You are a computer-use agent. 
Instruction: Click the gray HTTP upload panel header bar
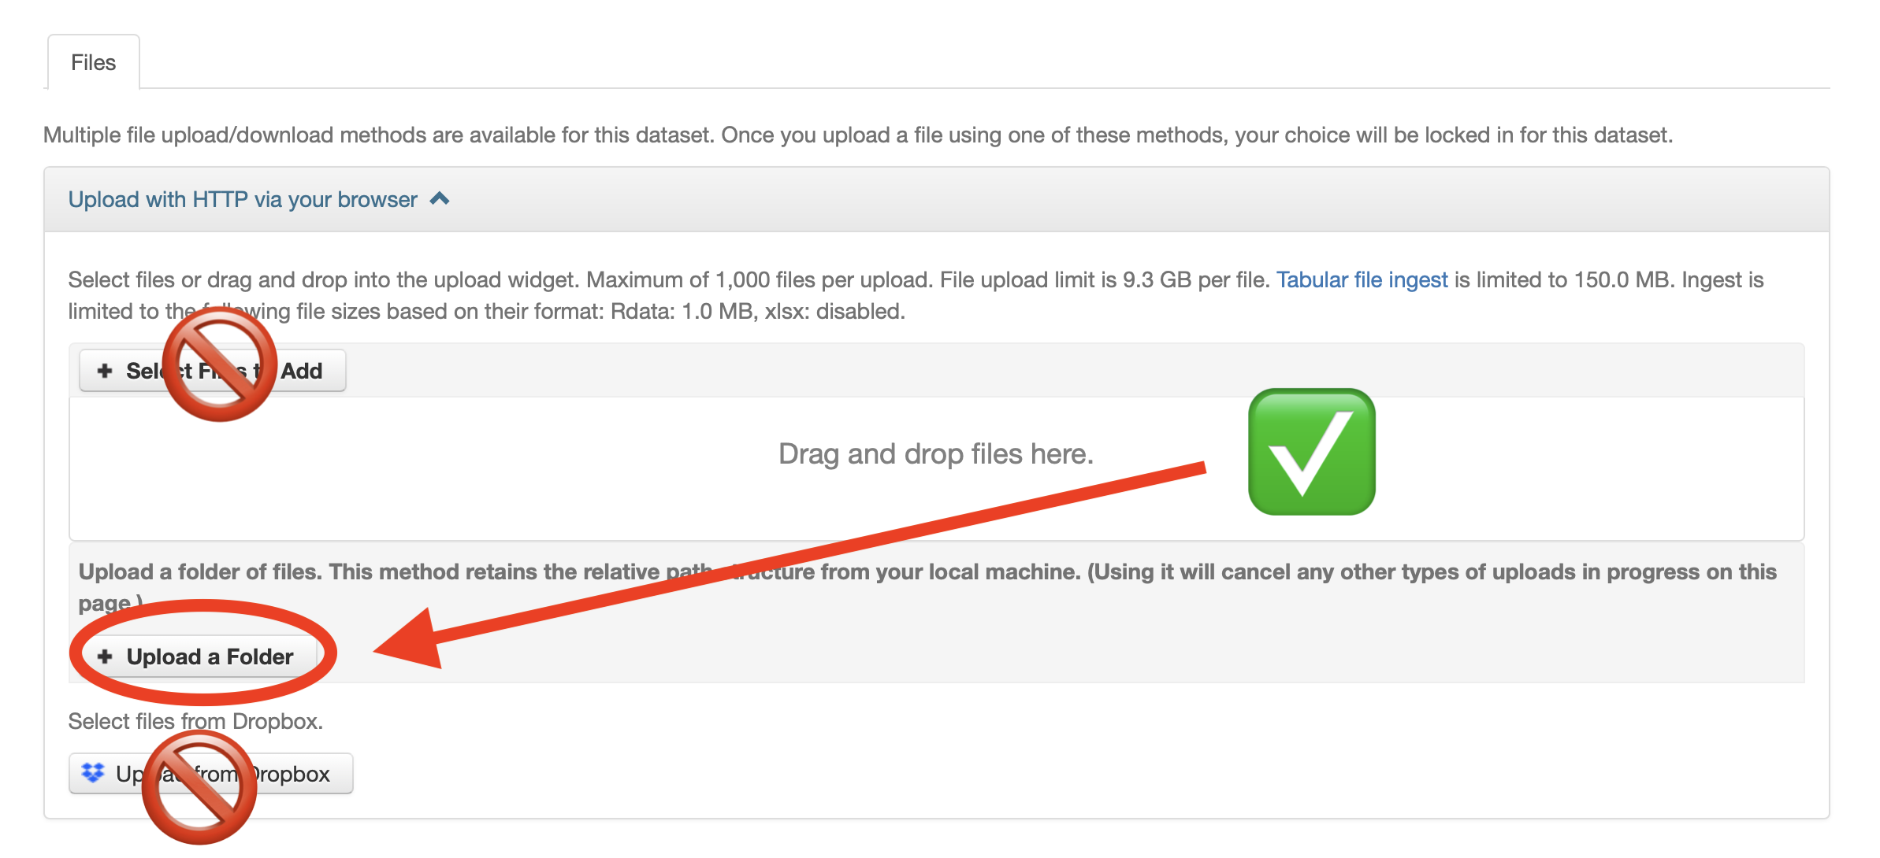(x=1103, y=199)
